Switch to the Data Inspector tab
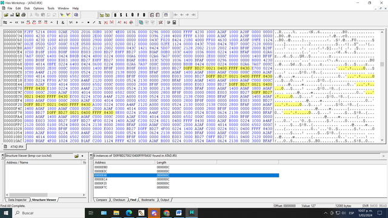The width and height of the screenshot is (388, 218). pos(17,200)
